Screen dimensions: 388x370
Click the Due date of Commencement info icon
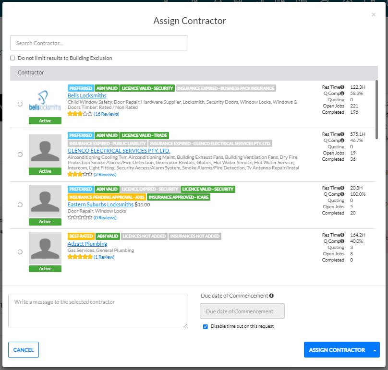click(x=271, y=296)
